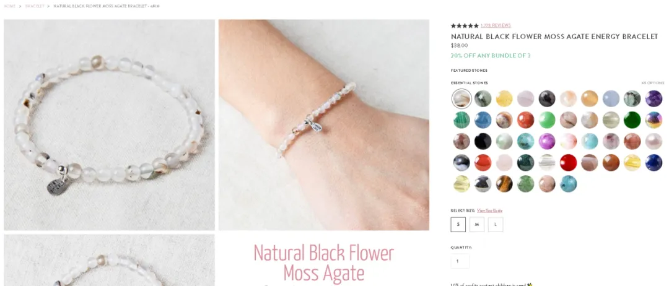Select the white pearl stone swatch
The image size is (669, 286).
pyautogui.click(x=654, y=141)
